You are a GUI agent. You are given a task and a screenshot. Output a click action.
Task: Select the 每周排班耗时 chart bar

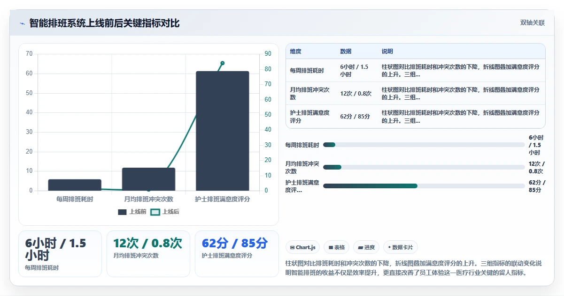pyautogui.click(x=75, y=185)
